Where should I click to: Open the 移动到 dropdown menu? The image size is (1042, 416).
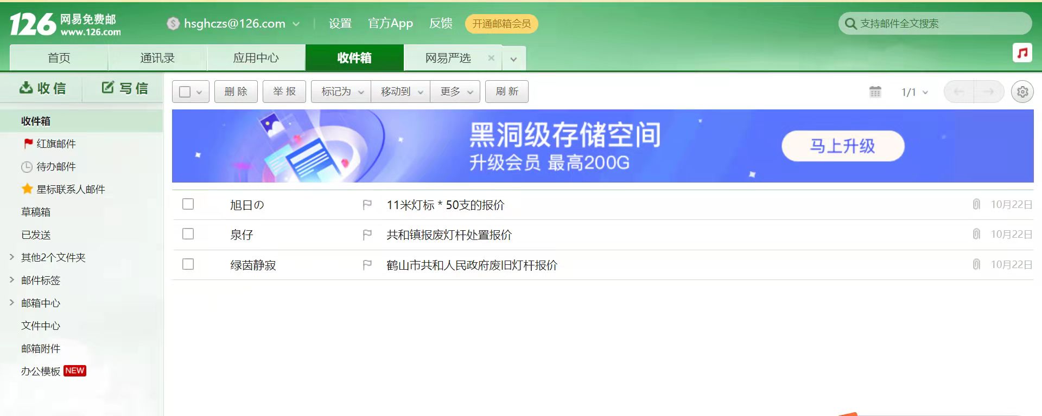401,92
